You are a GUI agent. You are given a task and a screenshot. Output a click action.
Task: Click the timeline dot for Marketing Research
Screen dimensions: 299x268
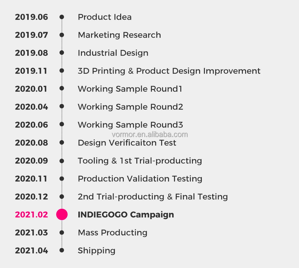[62, 35]
